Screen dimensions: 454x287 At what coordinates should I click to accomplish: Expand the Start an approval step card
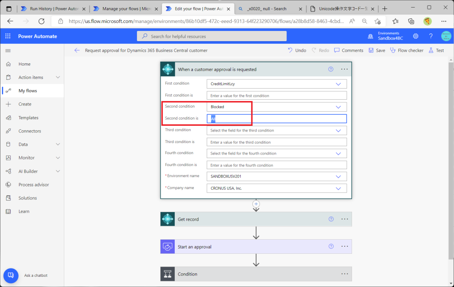[x=256, y=247]
